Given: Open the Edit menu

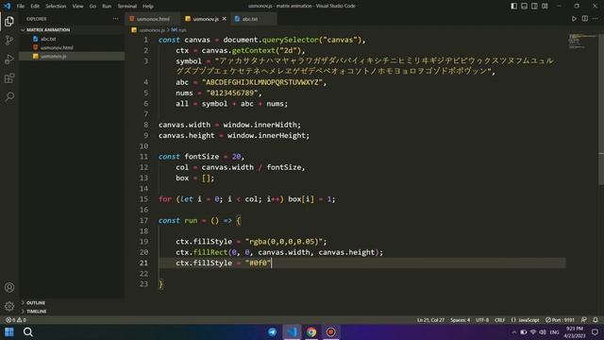Looking at the screenshot, I should (35, 7).
